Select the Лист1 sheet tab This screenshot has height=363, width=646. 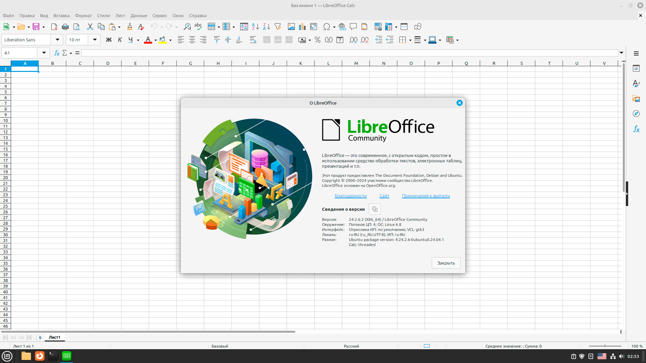click(x=55, y=337)
